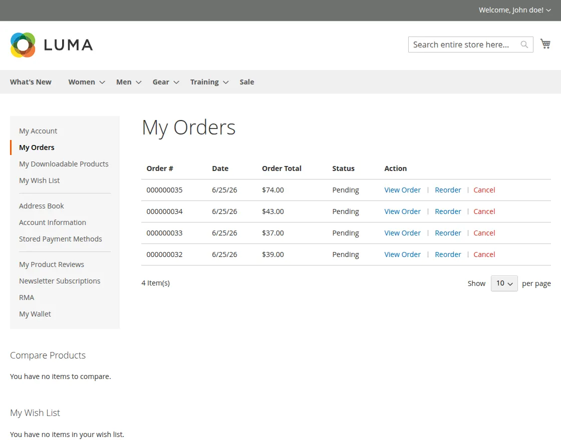This screenshot has width=561, height=440.
Task: Select My Orders in sidebar
Action: (x=37, y=147)
